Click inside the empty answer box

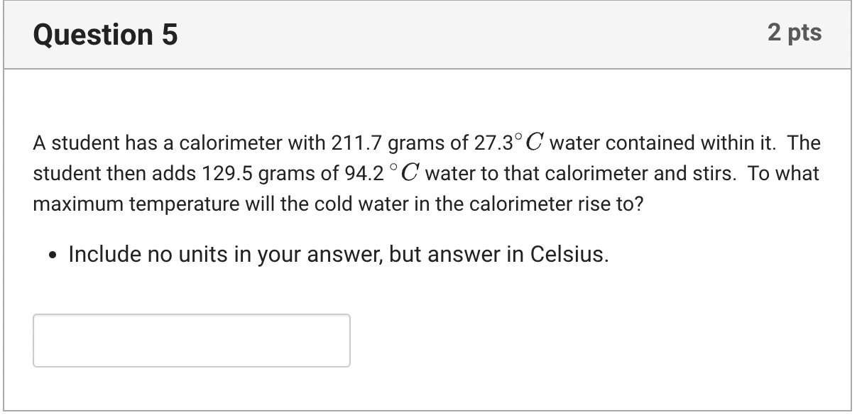192,341
